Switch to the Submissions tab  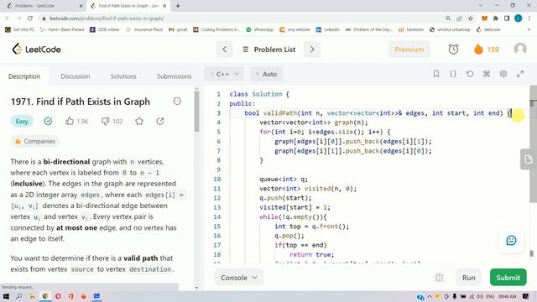(x=174, y=76)
